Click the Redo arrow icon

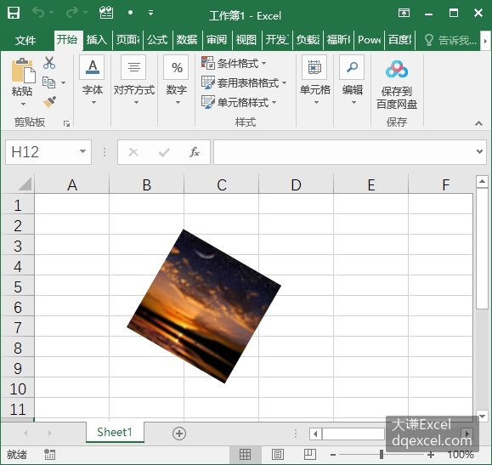point(72,13)
